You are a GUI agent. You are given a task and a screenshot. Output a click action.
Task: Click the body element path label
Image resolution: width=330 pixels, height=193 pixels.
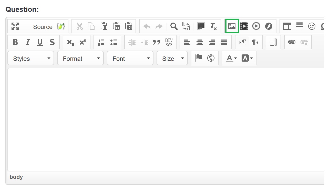click(16, 177)
